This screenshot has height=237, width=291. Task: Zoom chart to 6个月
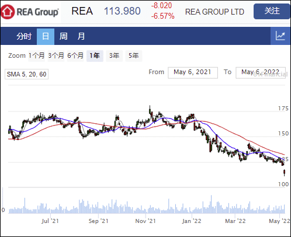tap(75, 56)
